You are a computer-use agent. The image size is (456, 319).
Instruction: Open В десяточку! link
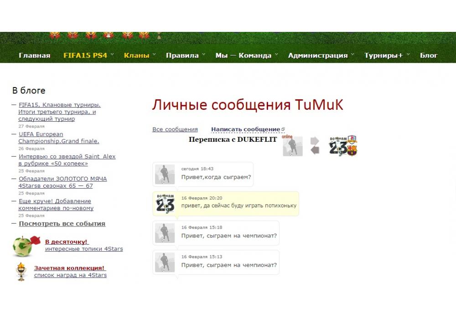[x=66, y=242]
